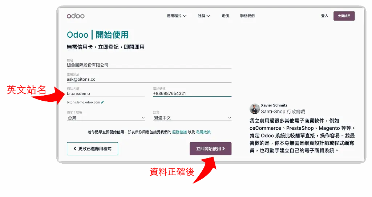Click the 免費試用 button
Viewport: 372px width, 197px height.
coord(344,16)
